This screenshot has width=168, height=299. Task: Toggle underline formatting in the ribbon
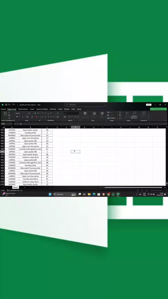coord(22,117)
